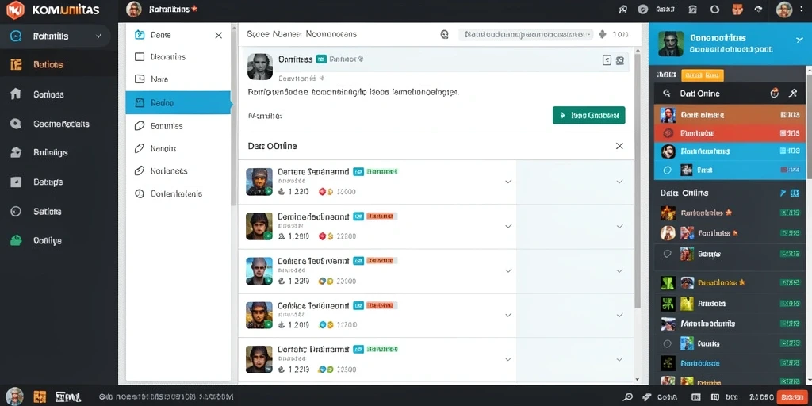
Task: Click the puzzle icon before 10rn
Action: click(x=603, y=34)
